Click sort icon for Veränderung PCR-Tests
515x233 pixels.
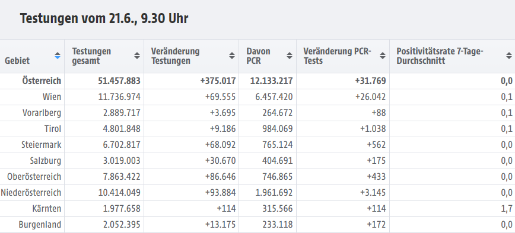[x=383, y=56]
